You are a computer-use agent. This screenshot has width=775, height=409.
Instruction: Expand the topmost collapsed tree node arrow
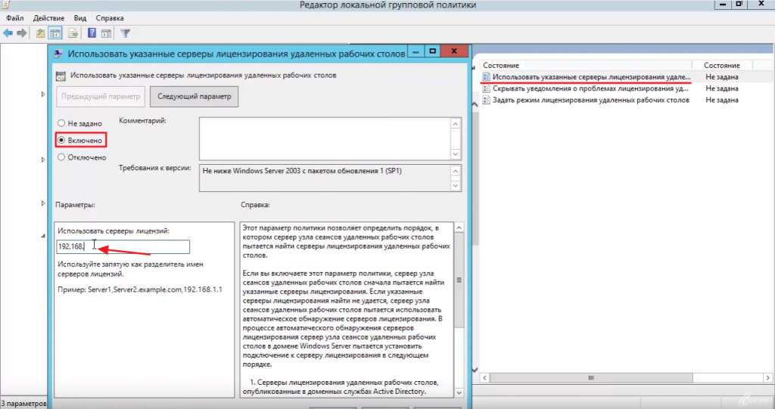point(43,94)
